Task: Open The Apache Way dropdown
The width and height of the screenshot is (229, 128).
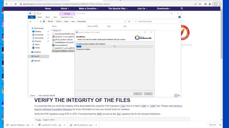Action: pos(118,9)
